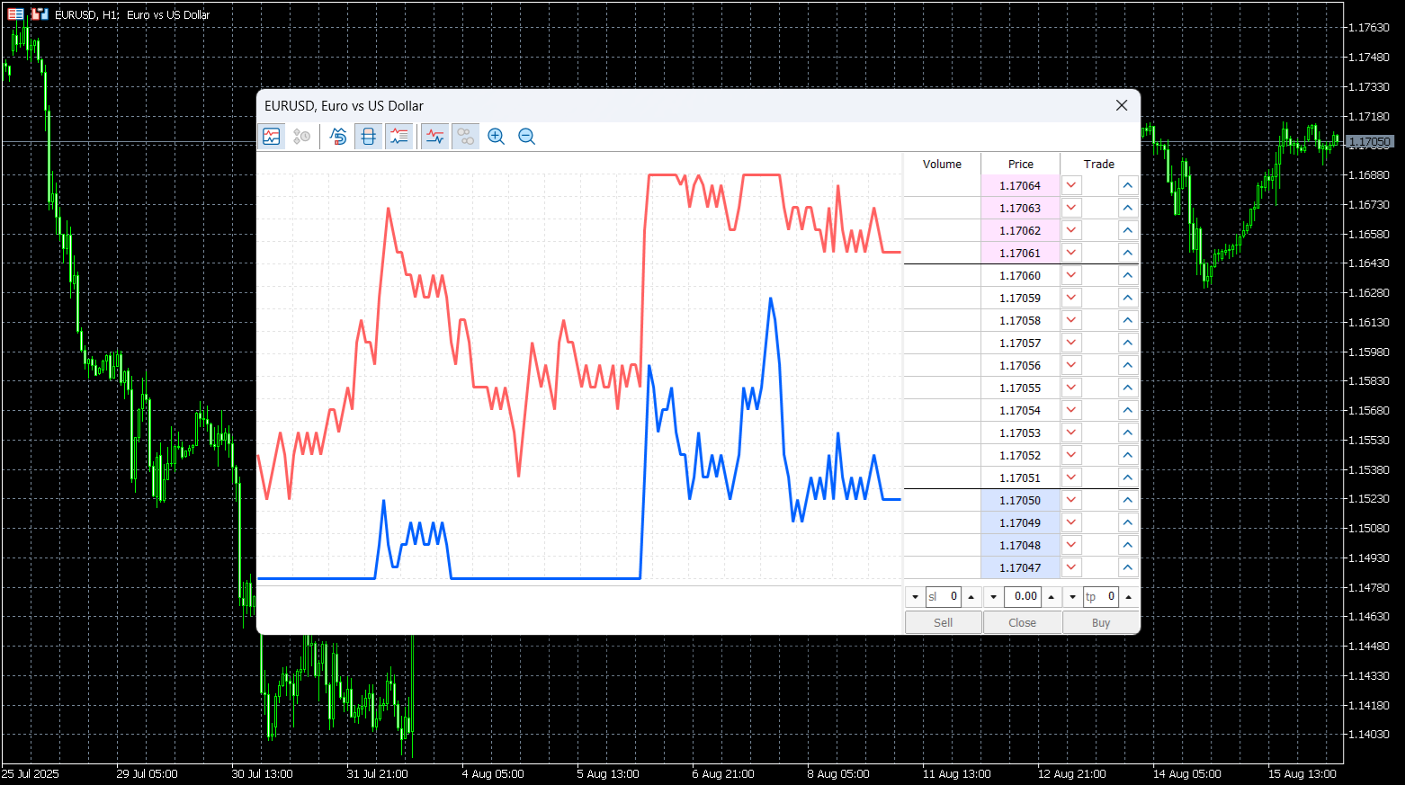Click the tp take profit input field

(x=1101, y=597)
